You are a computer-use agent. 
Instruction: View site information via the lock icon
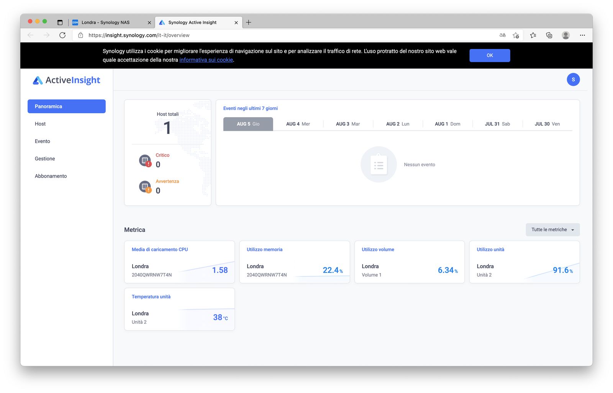click(80, 35)
